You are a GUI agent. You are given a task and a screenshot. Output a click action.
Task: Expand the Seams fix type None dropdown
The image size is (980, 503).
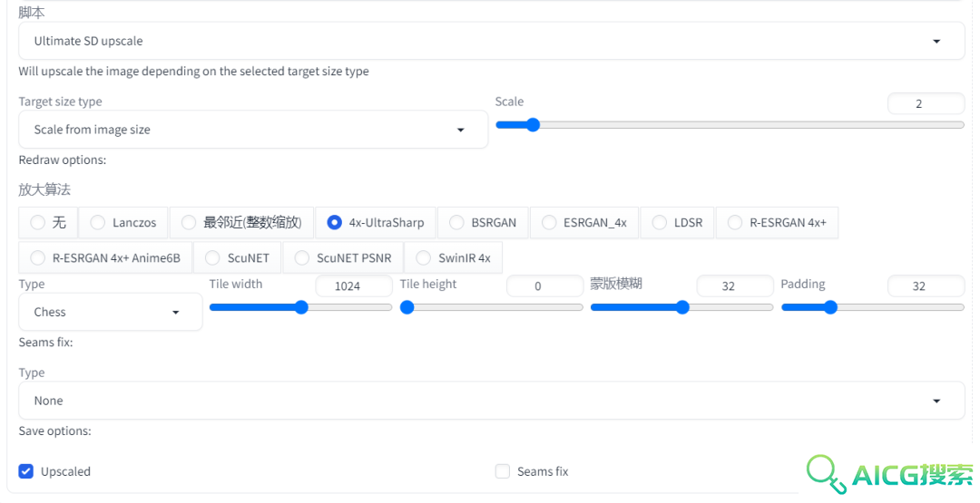click(x=491, y=401)
